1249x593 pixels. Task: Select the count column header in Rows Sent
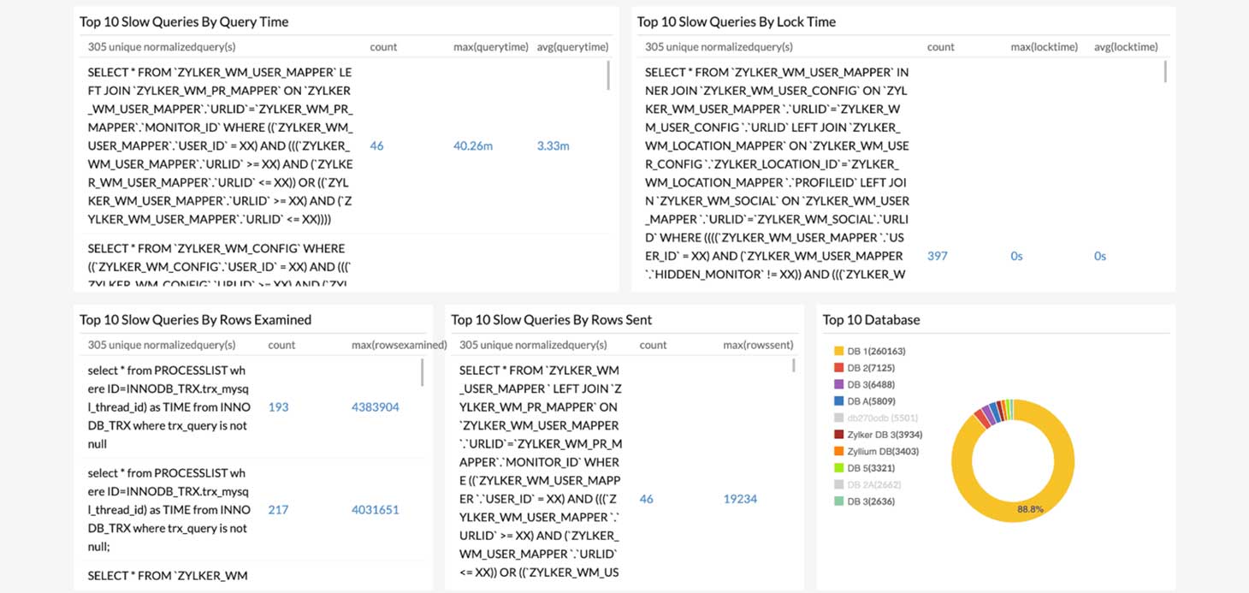pyautogui.click(x=653, y=344)
